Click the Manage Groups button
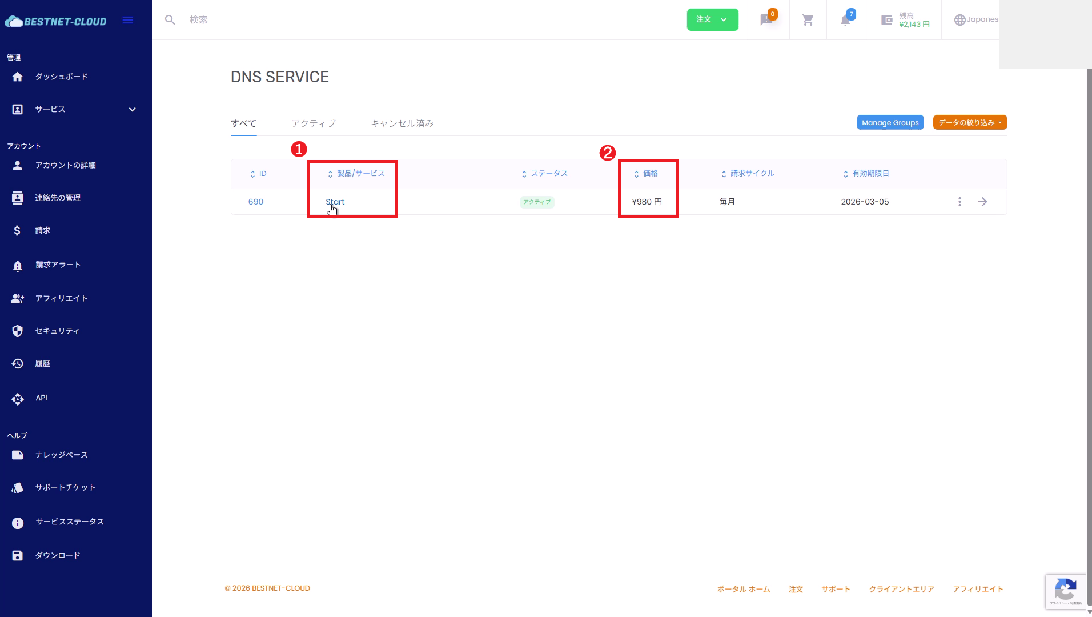 [890, 122]
